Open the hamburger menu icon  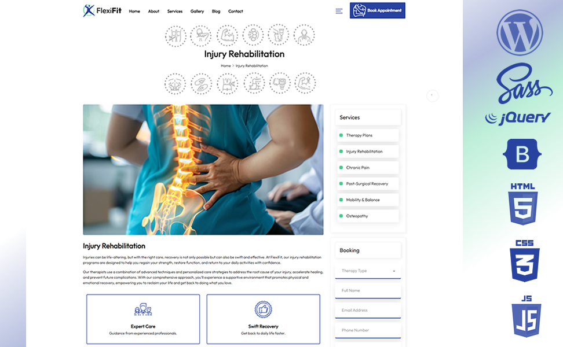coord(339,11)
